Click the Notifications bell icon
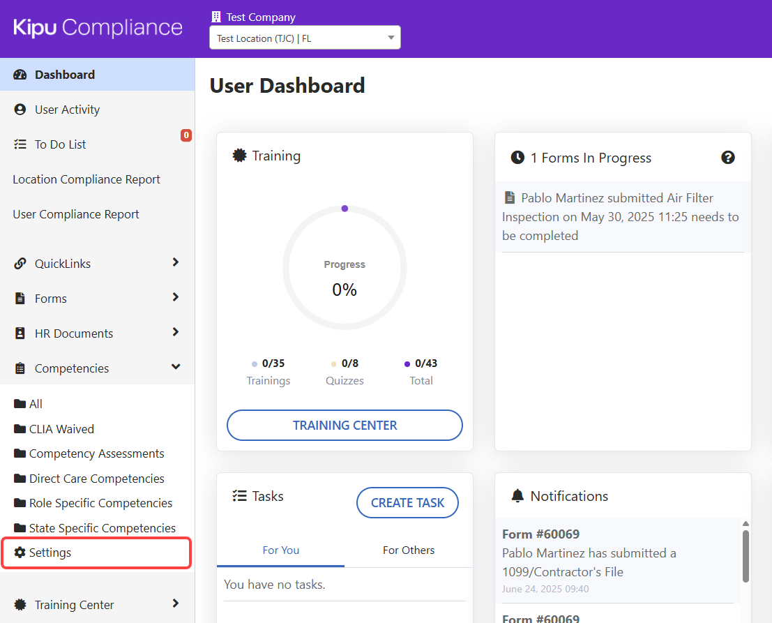 [517, 496]
